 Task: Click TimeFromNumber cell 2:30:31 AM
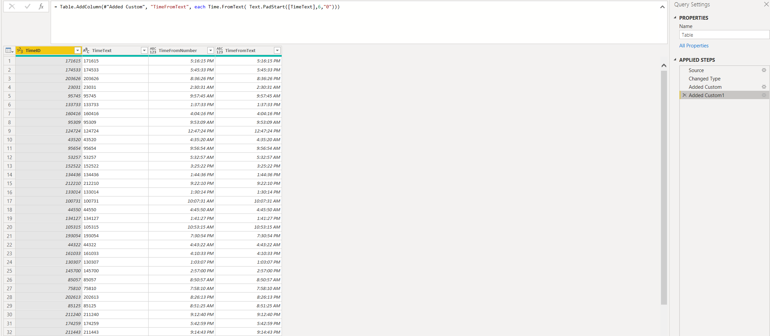182,87
